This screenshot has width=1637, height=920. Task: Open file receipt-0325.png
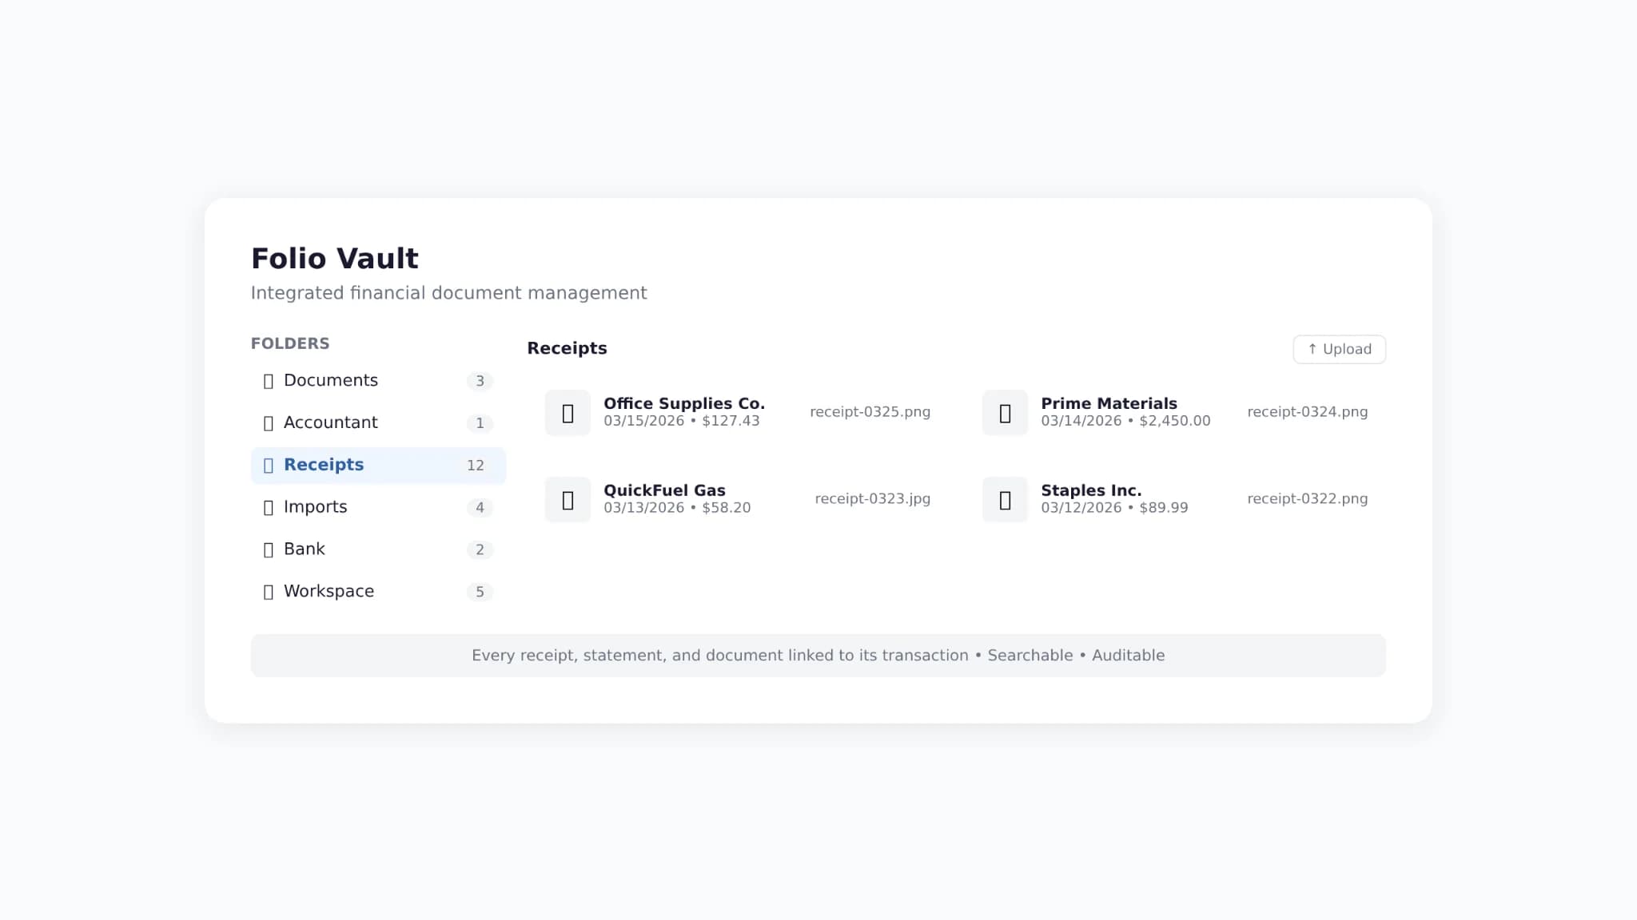pyautogui.click(x=870, y=412)
